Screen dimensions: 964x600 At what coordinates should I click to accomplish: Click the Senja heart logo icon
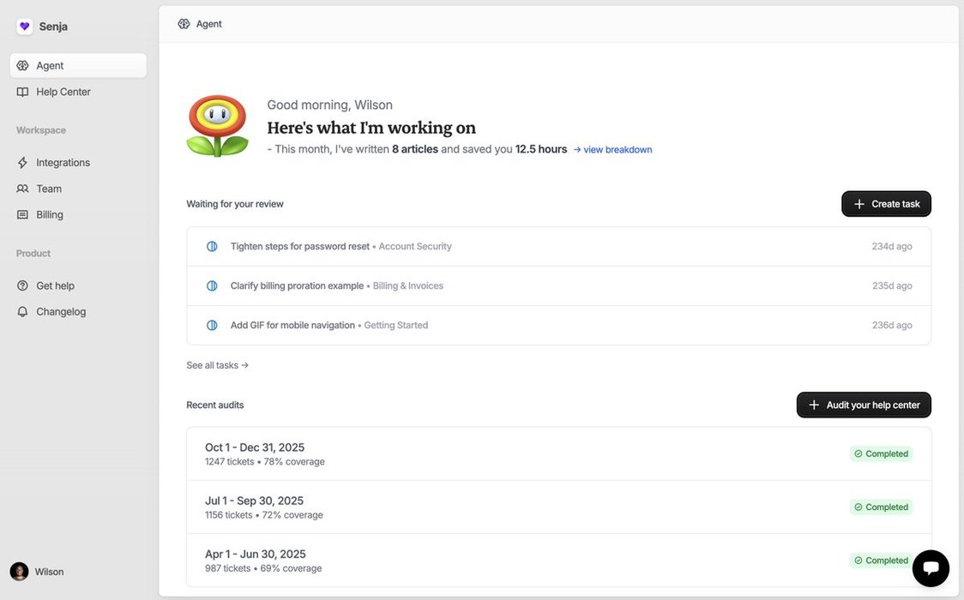pyautogui.click(x=25, y=27)
